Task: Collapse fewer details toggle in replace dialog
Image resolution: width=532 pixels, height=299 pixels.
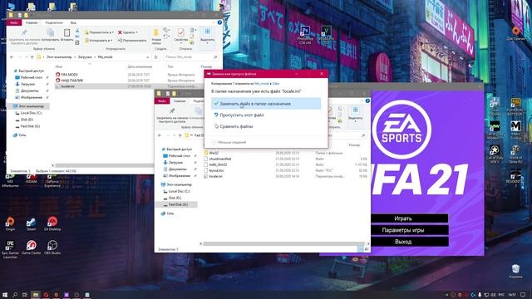Action: 229,142
